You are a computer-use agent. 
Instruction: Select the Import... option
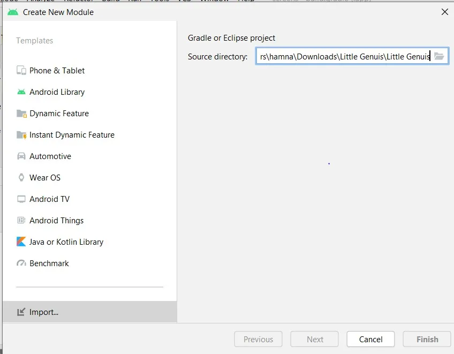click(x=44, y=312)
